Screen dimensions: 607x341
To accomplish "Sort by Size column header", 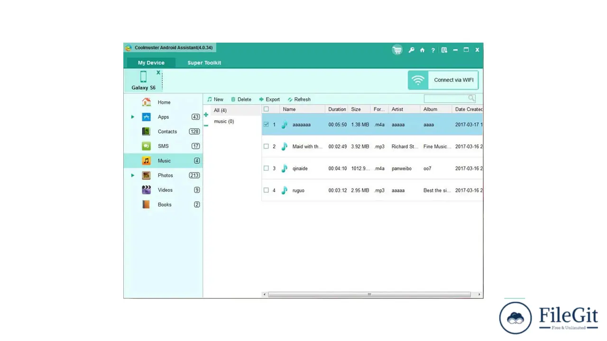I will (x=359, y=109).
